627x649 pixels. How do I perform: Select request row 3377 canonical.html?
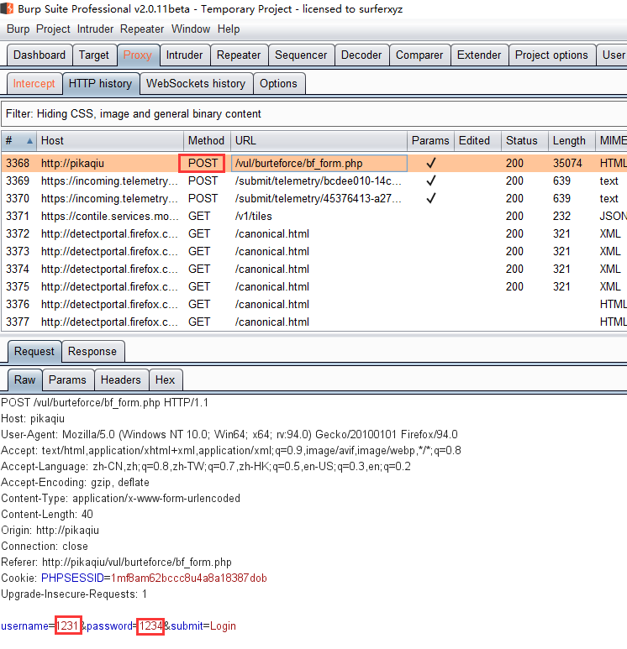(313, 322)
